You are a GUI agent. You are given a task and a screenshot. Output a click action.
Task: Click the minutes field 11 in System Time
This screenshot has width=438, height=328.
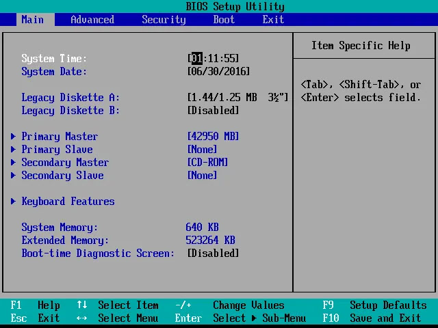[214, 58]
